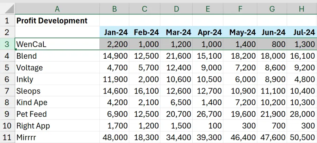Click Inkly's May-24 value 6,000
Viewport: 317px width, 143px height.
coord(240,79)
